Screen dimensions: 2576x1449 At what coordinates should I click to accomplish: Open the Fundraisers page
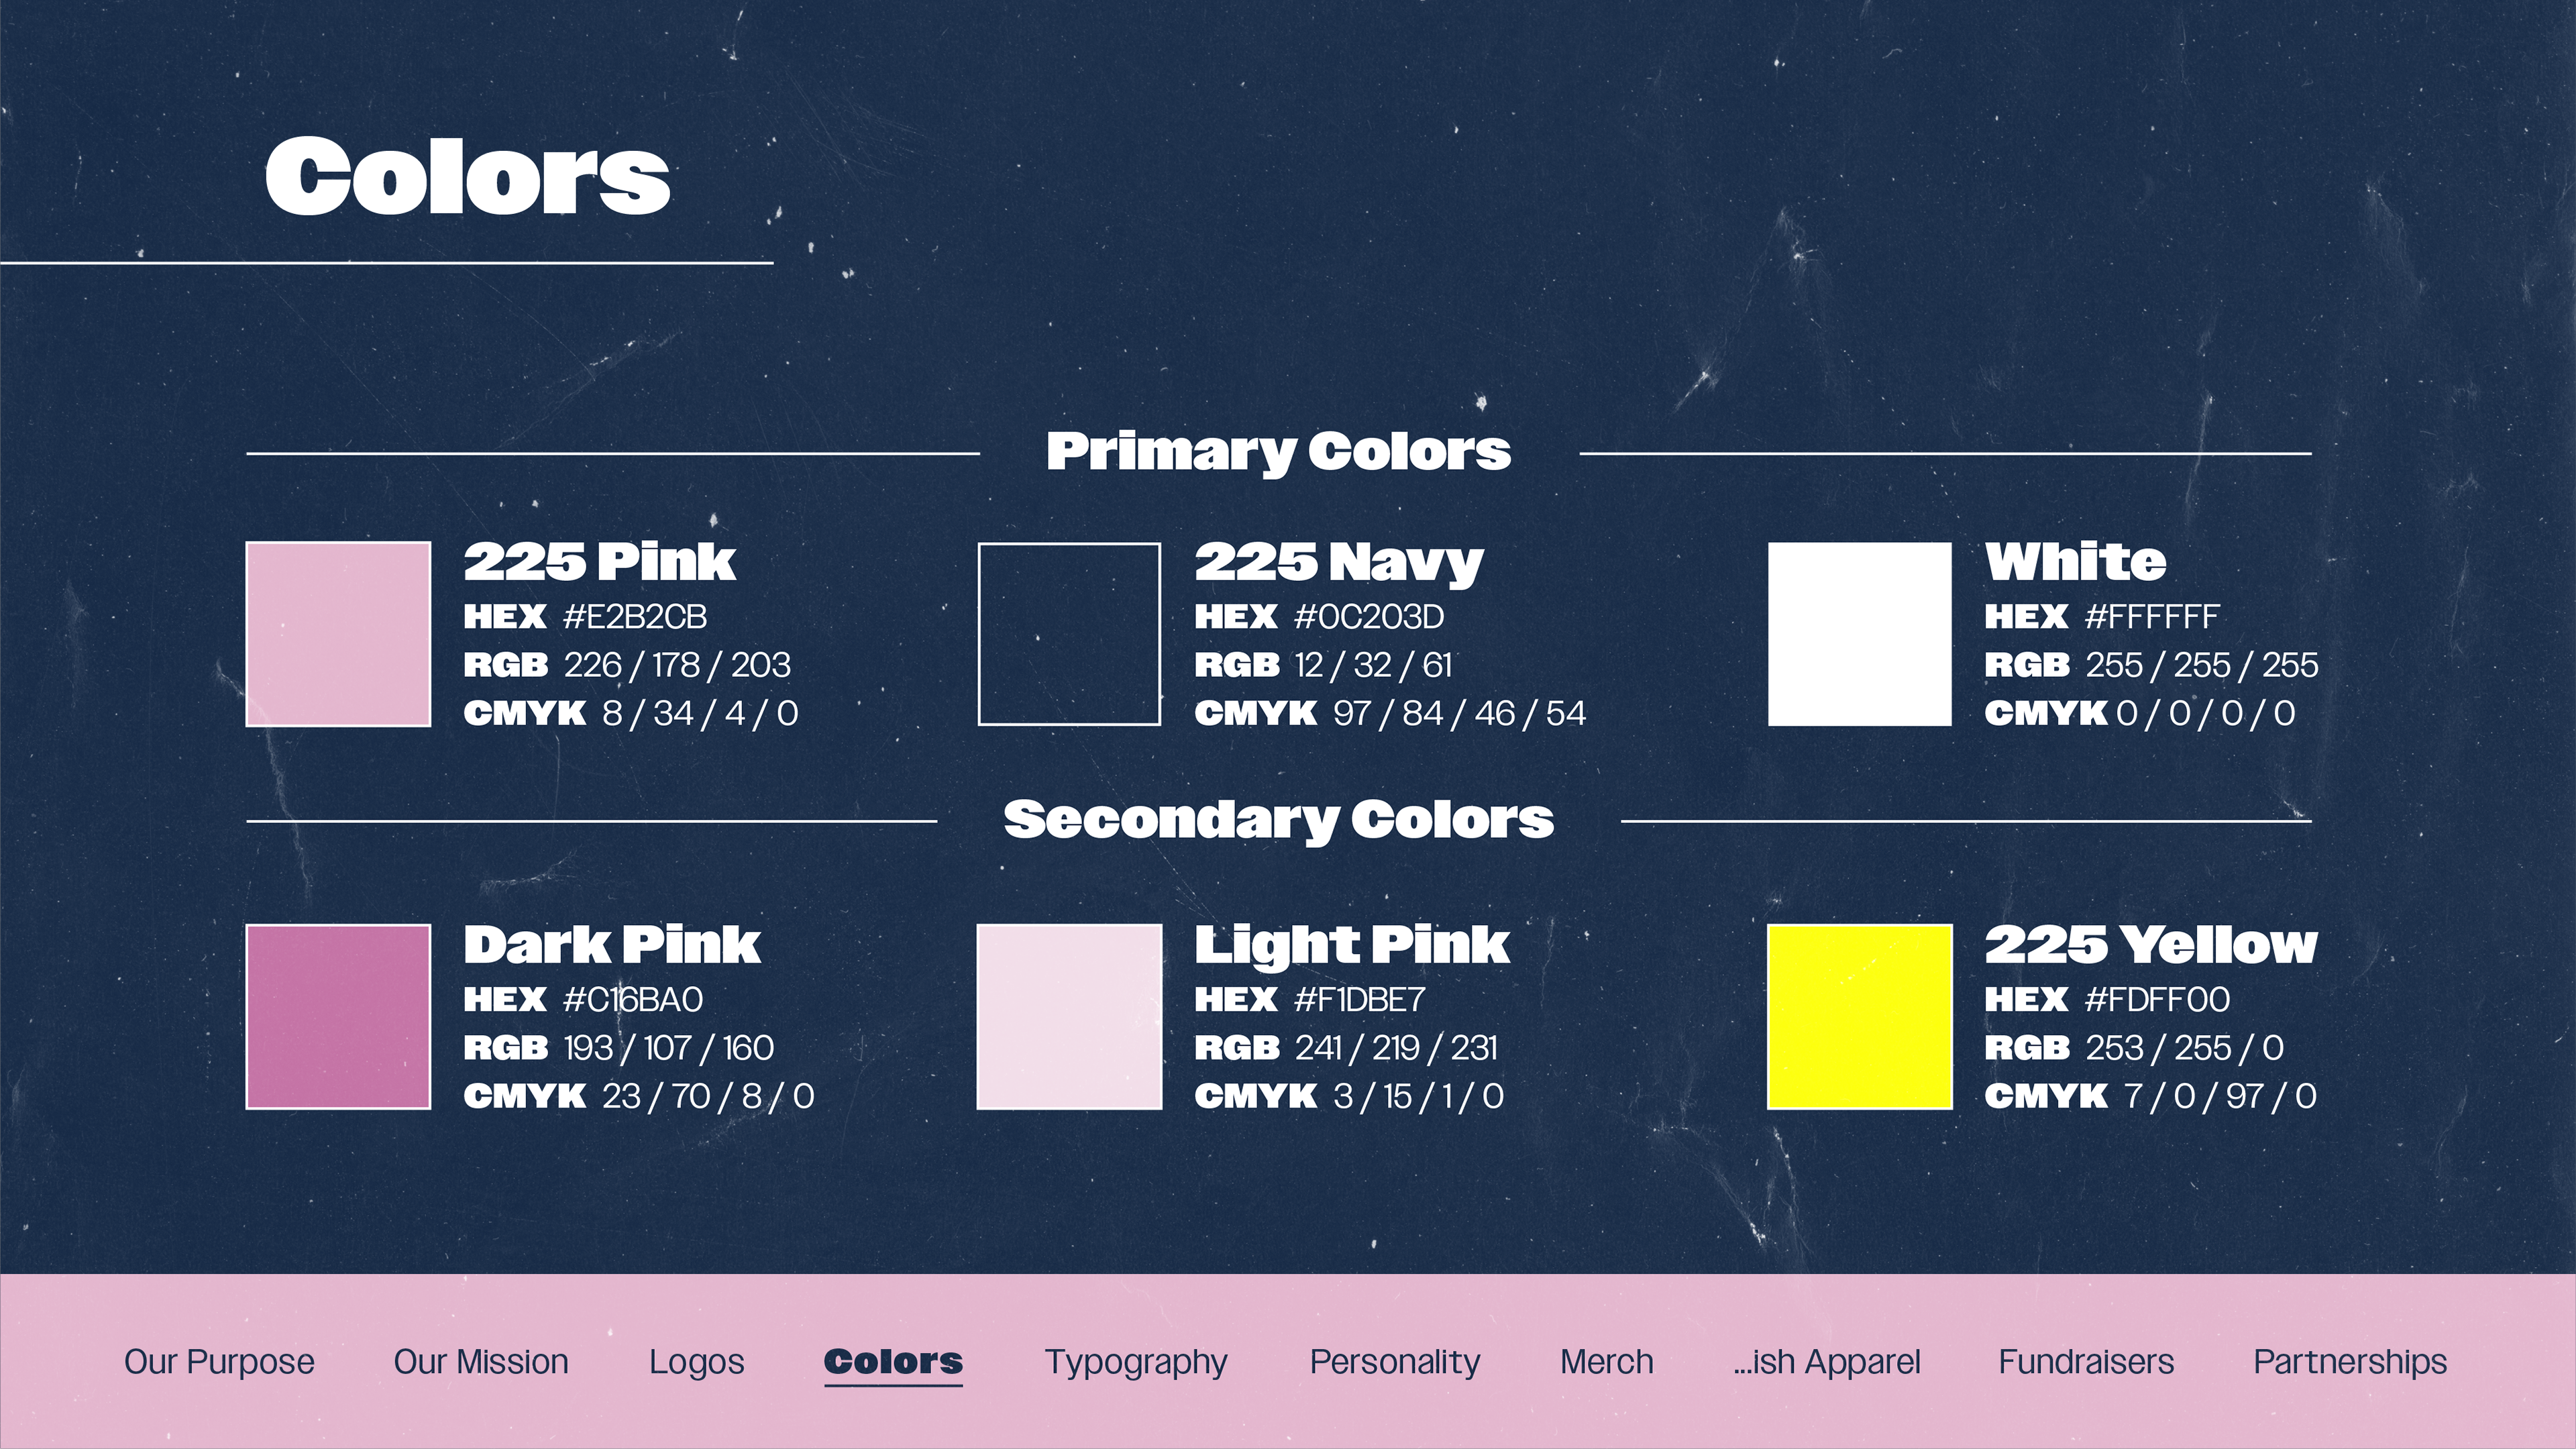click(2086, 1361)
